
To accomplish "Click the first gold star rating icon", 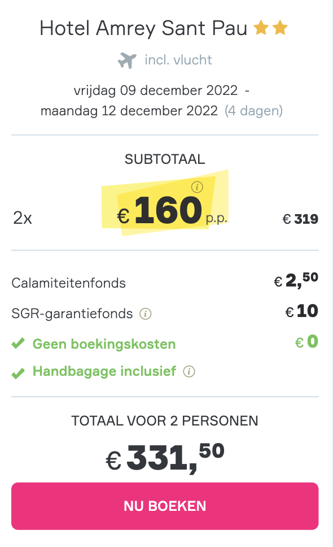I will [x=261, y=28].
